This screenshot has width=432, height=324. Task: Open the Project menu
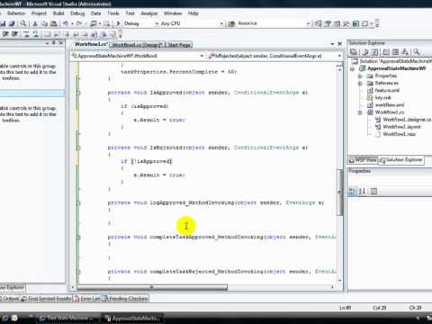(39, 13)
